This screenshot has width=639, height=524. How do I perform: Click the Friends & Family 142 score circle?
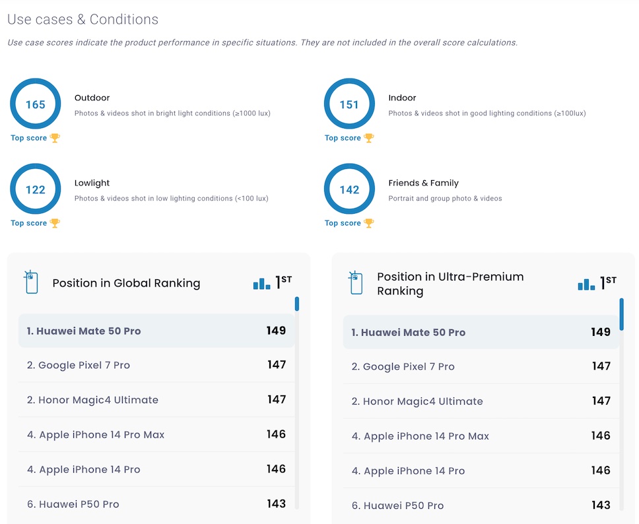point(349,189)
